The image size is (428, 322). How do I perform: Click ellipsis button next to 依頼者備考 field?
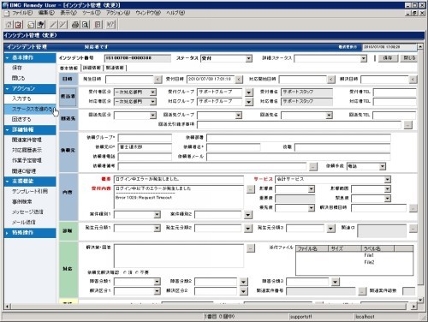pyautogui.click(x=313, y=166)
